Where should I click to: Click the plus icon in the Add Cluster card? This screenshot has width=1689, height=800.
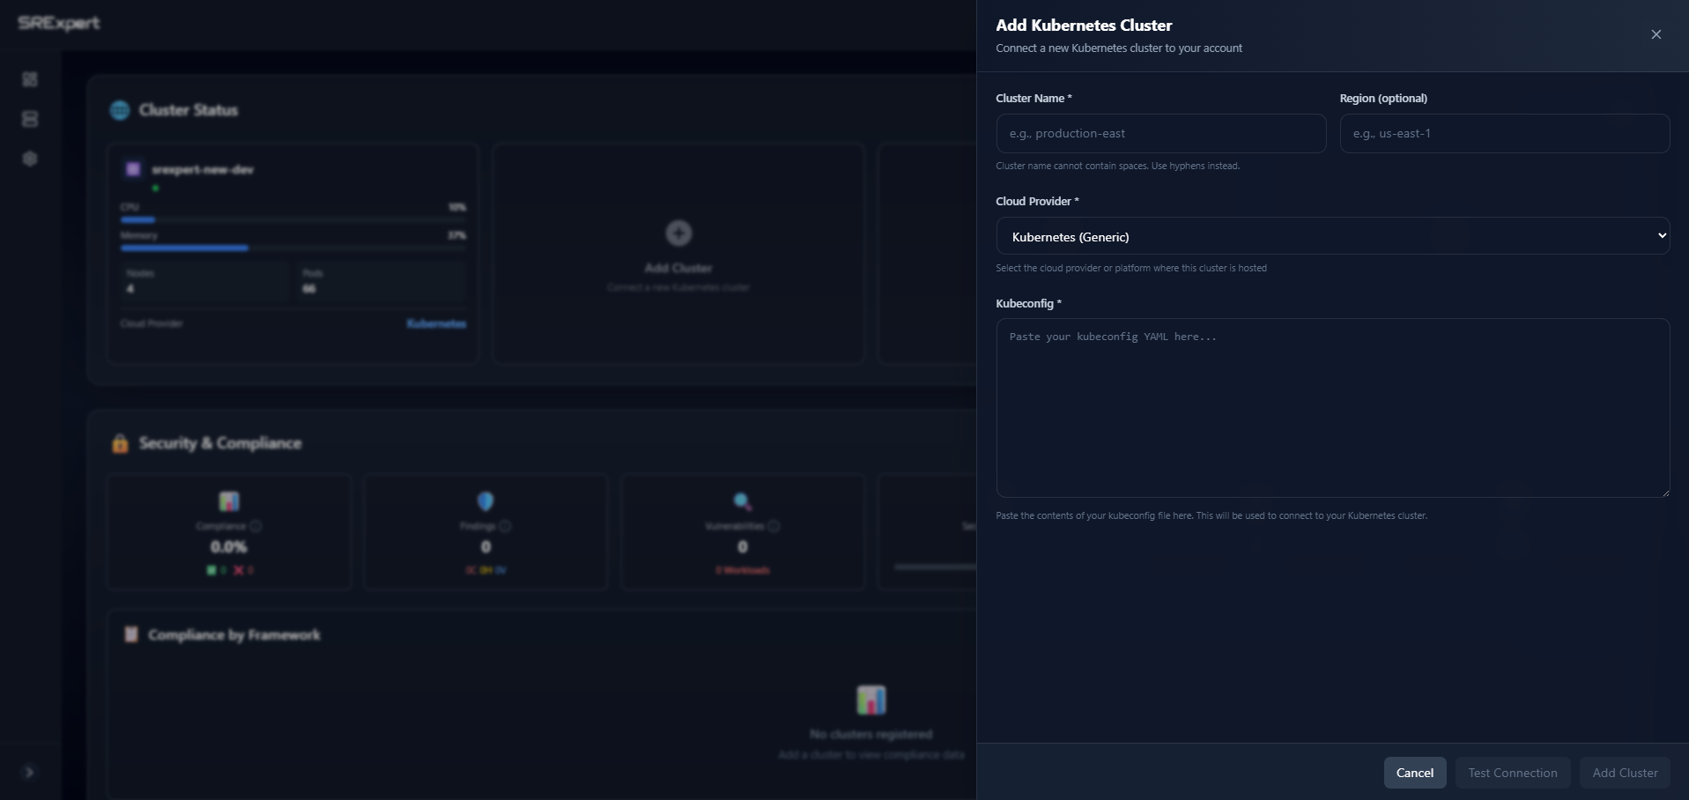[x=678, y=233]
